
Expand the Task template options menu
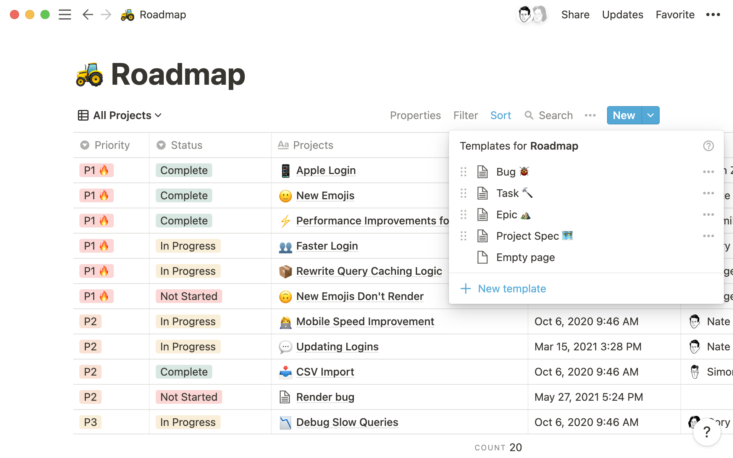(709, 193)
